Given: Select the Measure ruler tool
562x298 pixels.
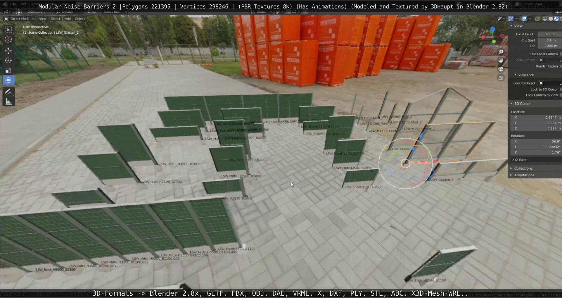Looking at the screenshot, I should tap(8, 102).
